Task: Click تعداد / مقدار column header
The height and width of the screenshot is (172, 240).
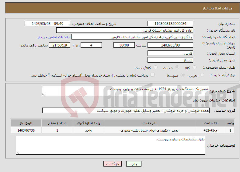Action: click(x=57, y=123)
